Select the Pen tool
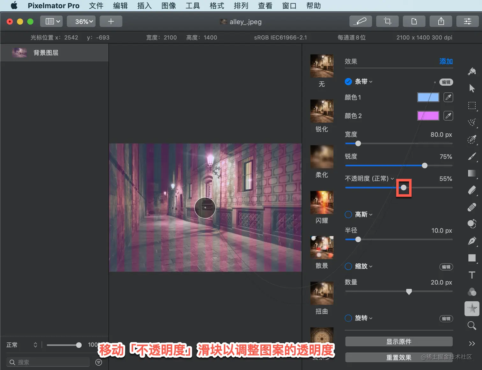The height and width of the screenshot is (370, 482). pos(472,241)
